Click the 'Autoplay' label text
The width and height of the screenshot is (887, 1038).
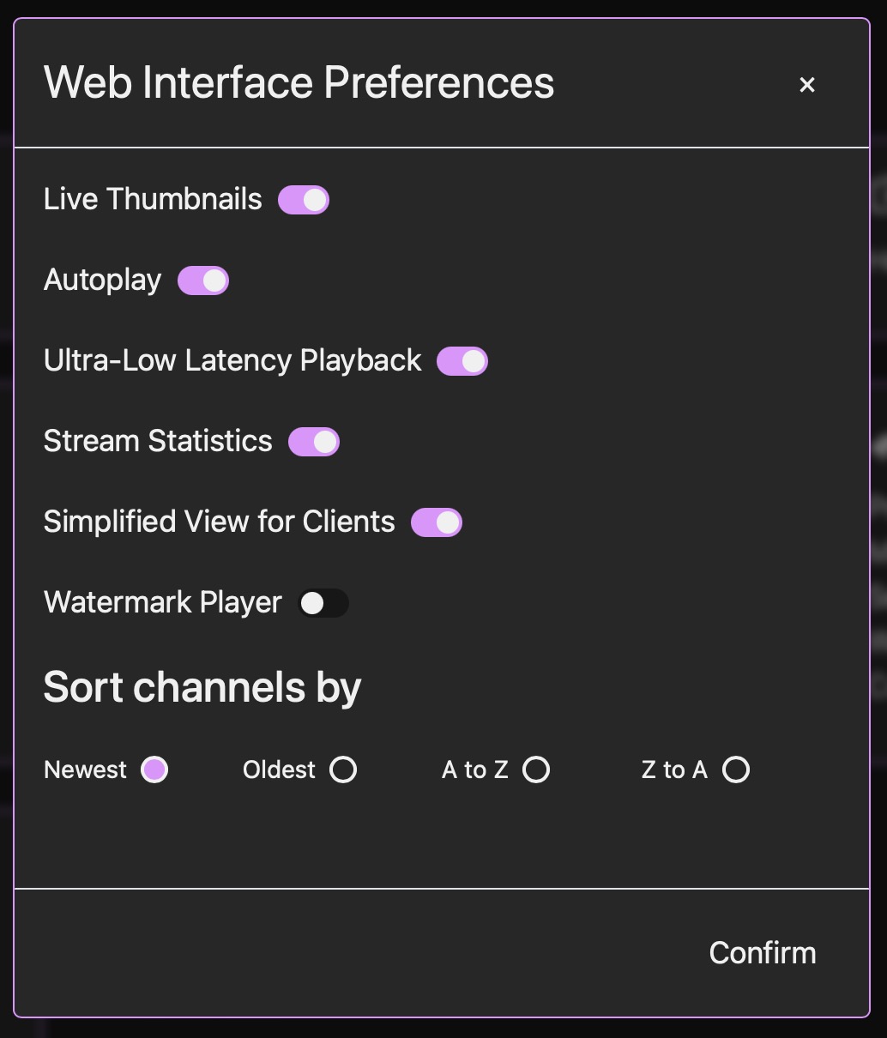pos(103,280)
